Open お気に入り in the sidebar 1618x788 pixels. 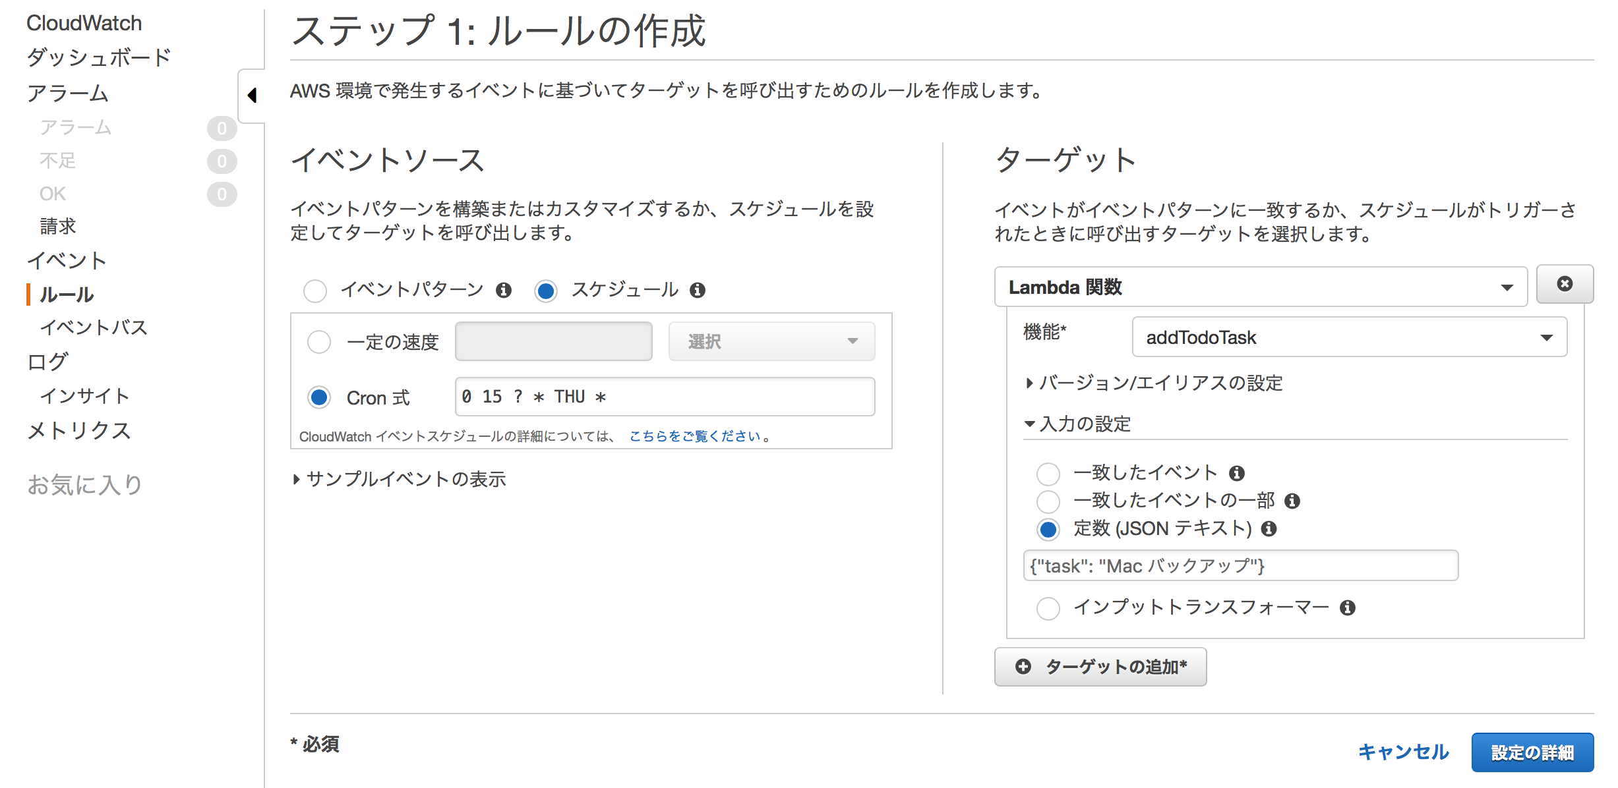tap(85, 485)
